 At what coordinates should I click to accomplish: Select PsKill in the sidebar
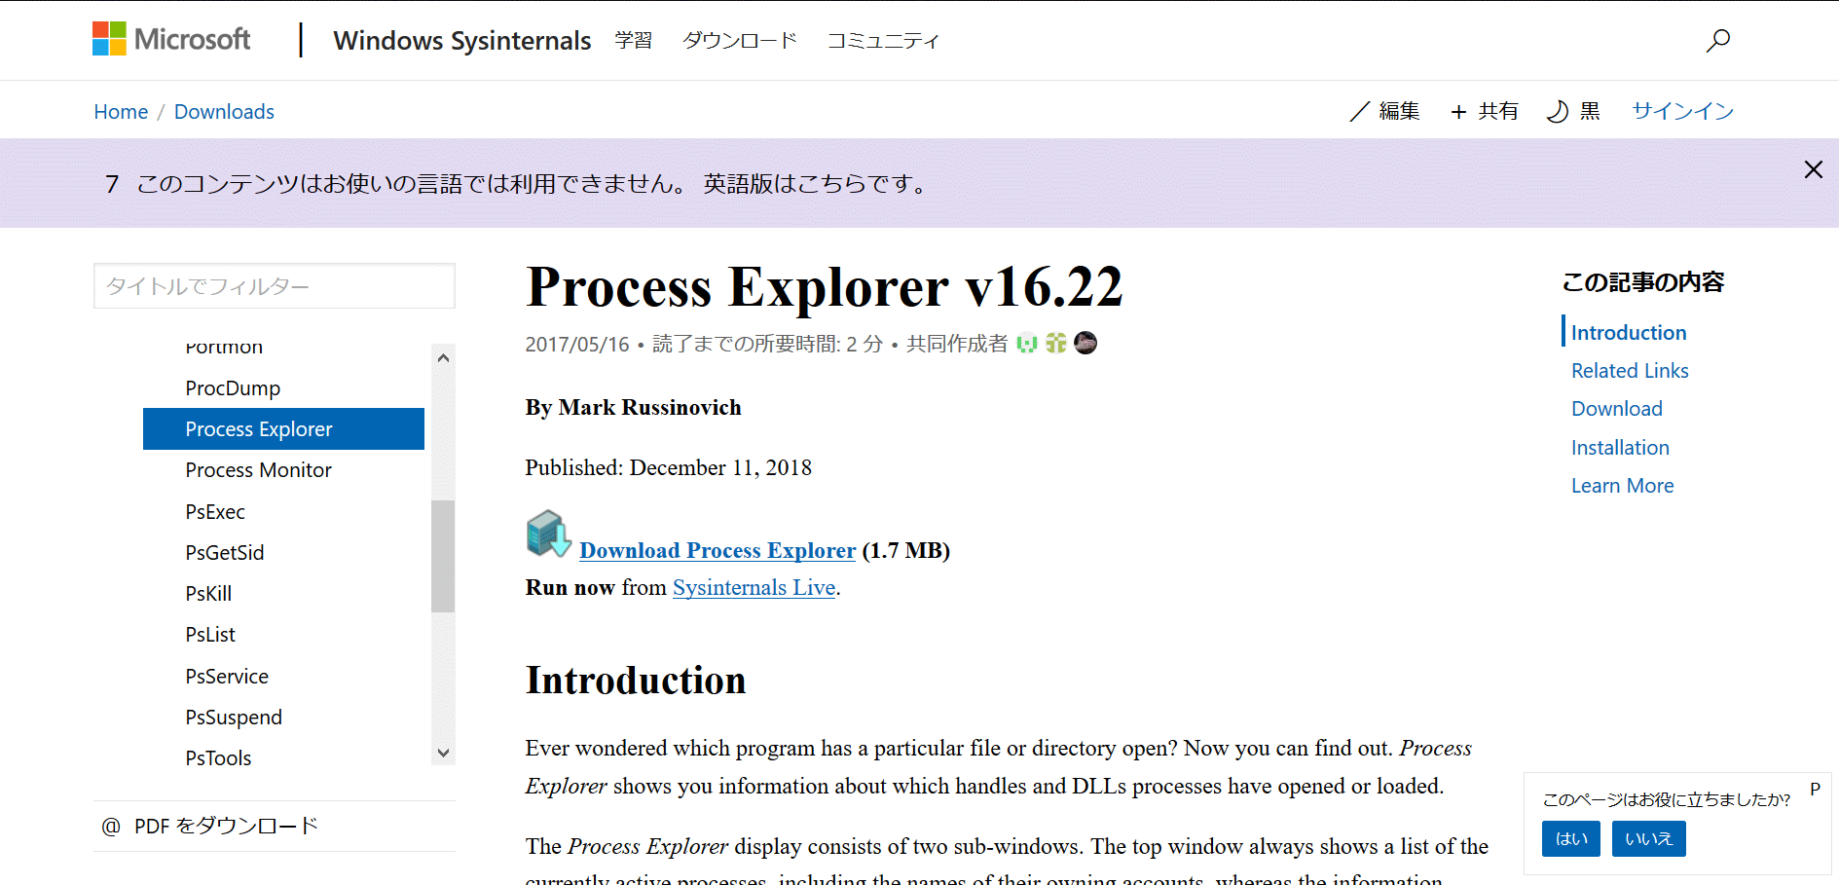(208, 594)
